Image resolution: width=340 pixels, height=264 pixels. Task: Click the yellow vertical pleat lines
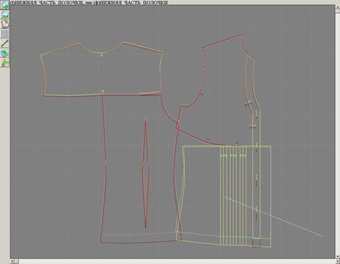233,196
